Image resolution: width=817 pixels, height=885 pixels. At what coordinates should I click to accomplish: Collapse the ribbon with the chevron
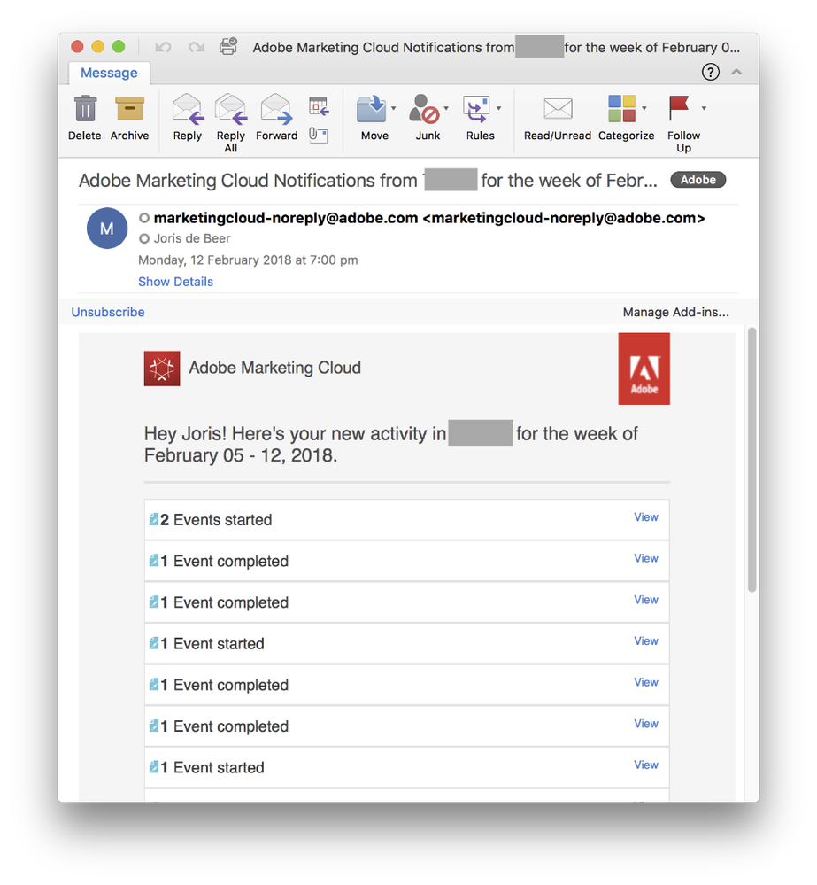coord(736,73)
